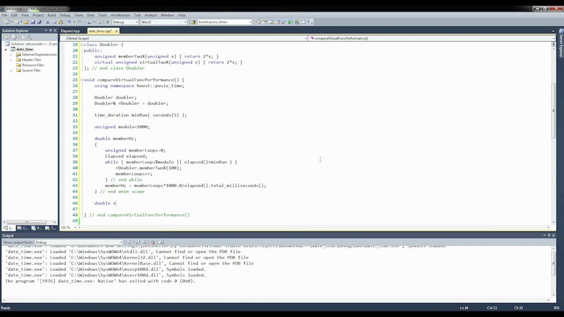Switch to the Team Explorer bottom tab
Image resolution: width=564 pixels, height=317 pixels.
tap(50, 228)
